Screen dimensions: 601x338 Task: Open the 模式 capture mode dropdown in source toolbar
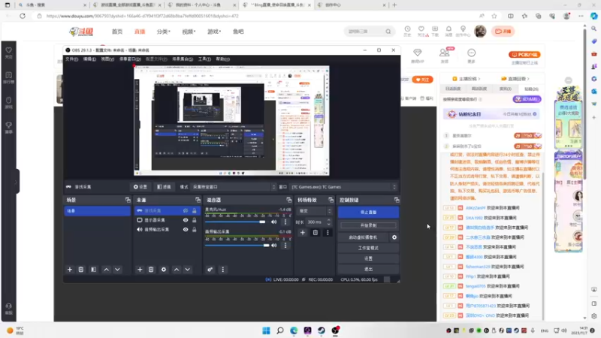tap(234, 187)
